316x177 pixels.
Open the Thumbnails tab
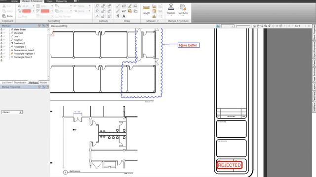tap(20, 83)
